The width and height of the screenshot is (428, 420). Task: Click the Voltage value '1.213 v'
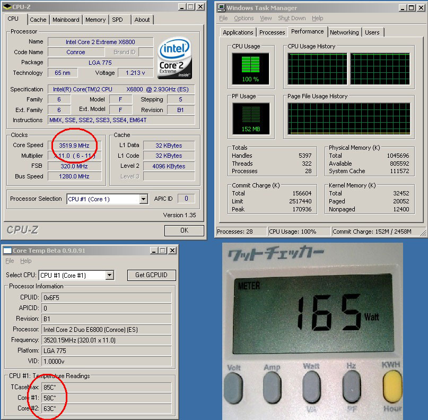[x=135, y=73]
